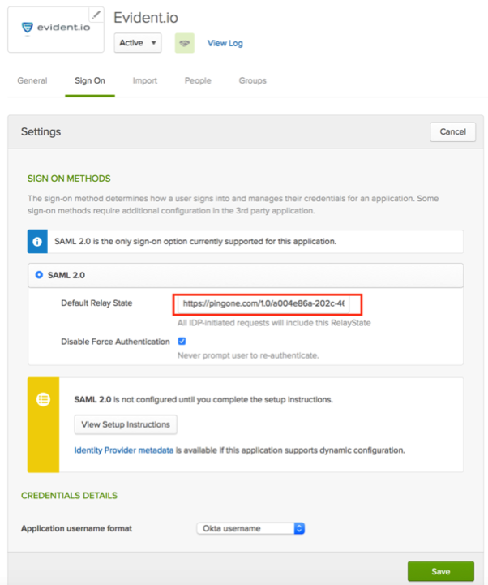This screenshot has width=488, height=585.
Task: Open the People tab
Action: [x=198, y=80]
